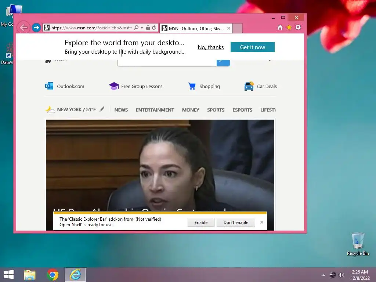
Task: Open the Outlook.com icon
Action: [x=49, y=86]
